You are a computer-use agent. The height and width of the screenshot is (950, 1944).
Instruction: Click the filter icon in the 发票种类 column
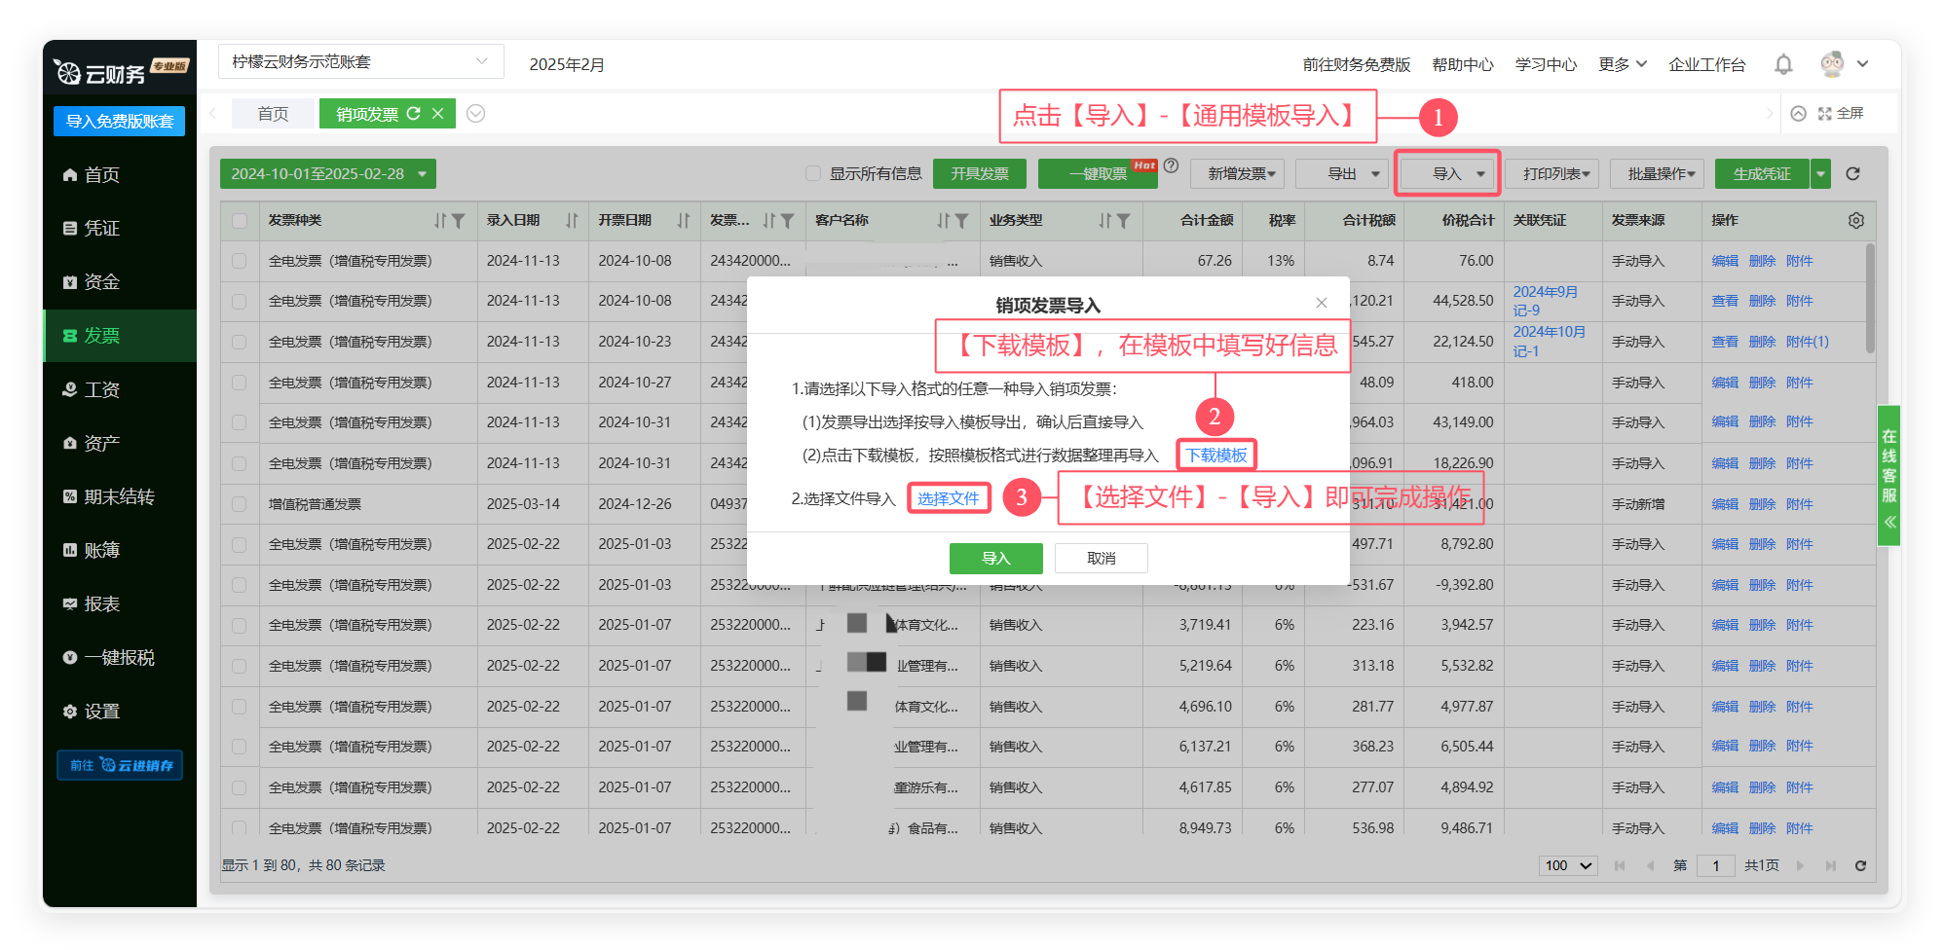(459, 221)
